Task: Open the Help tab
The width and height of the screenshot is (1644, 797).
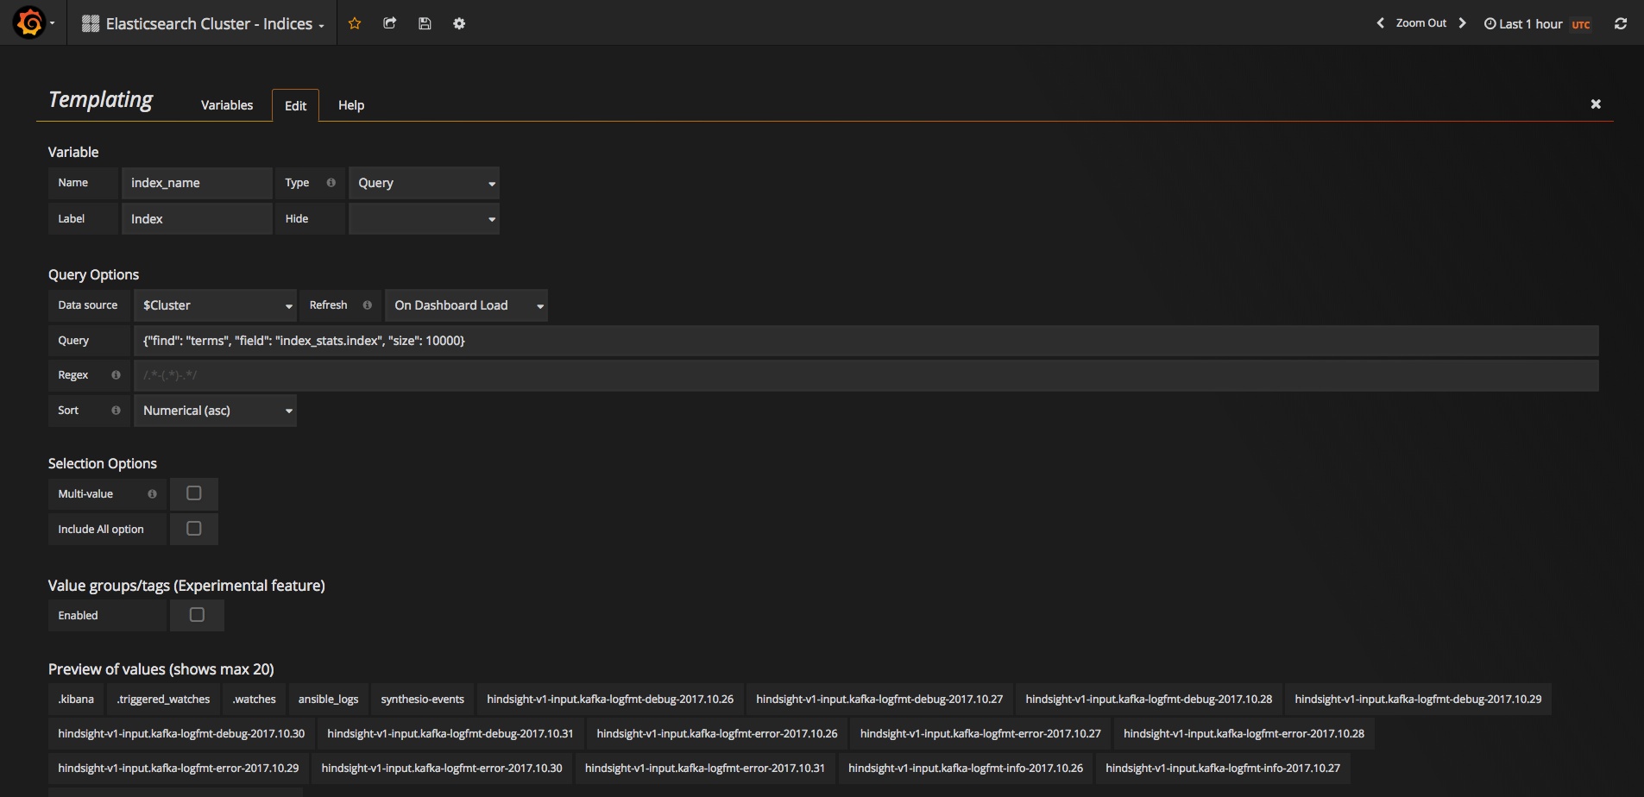Action: point(351,105)
